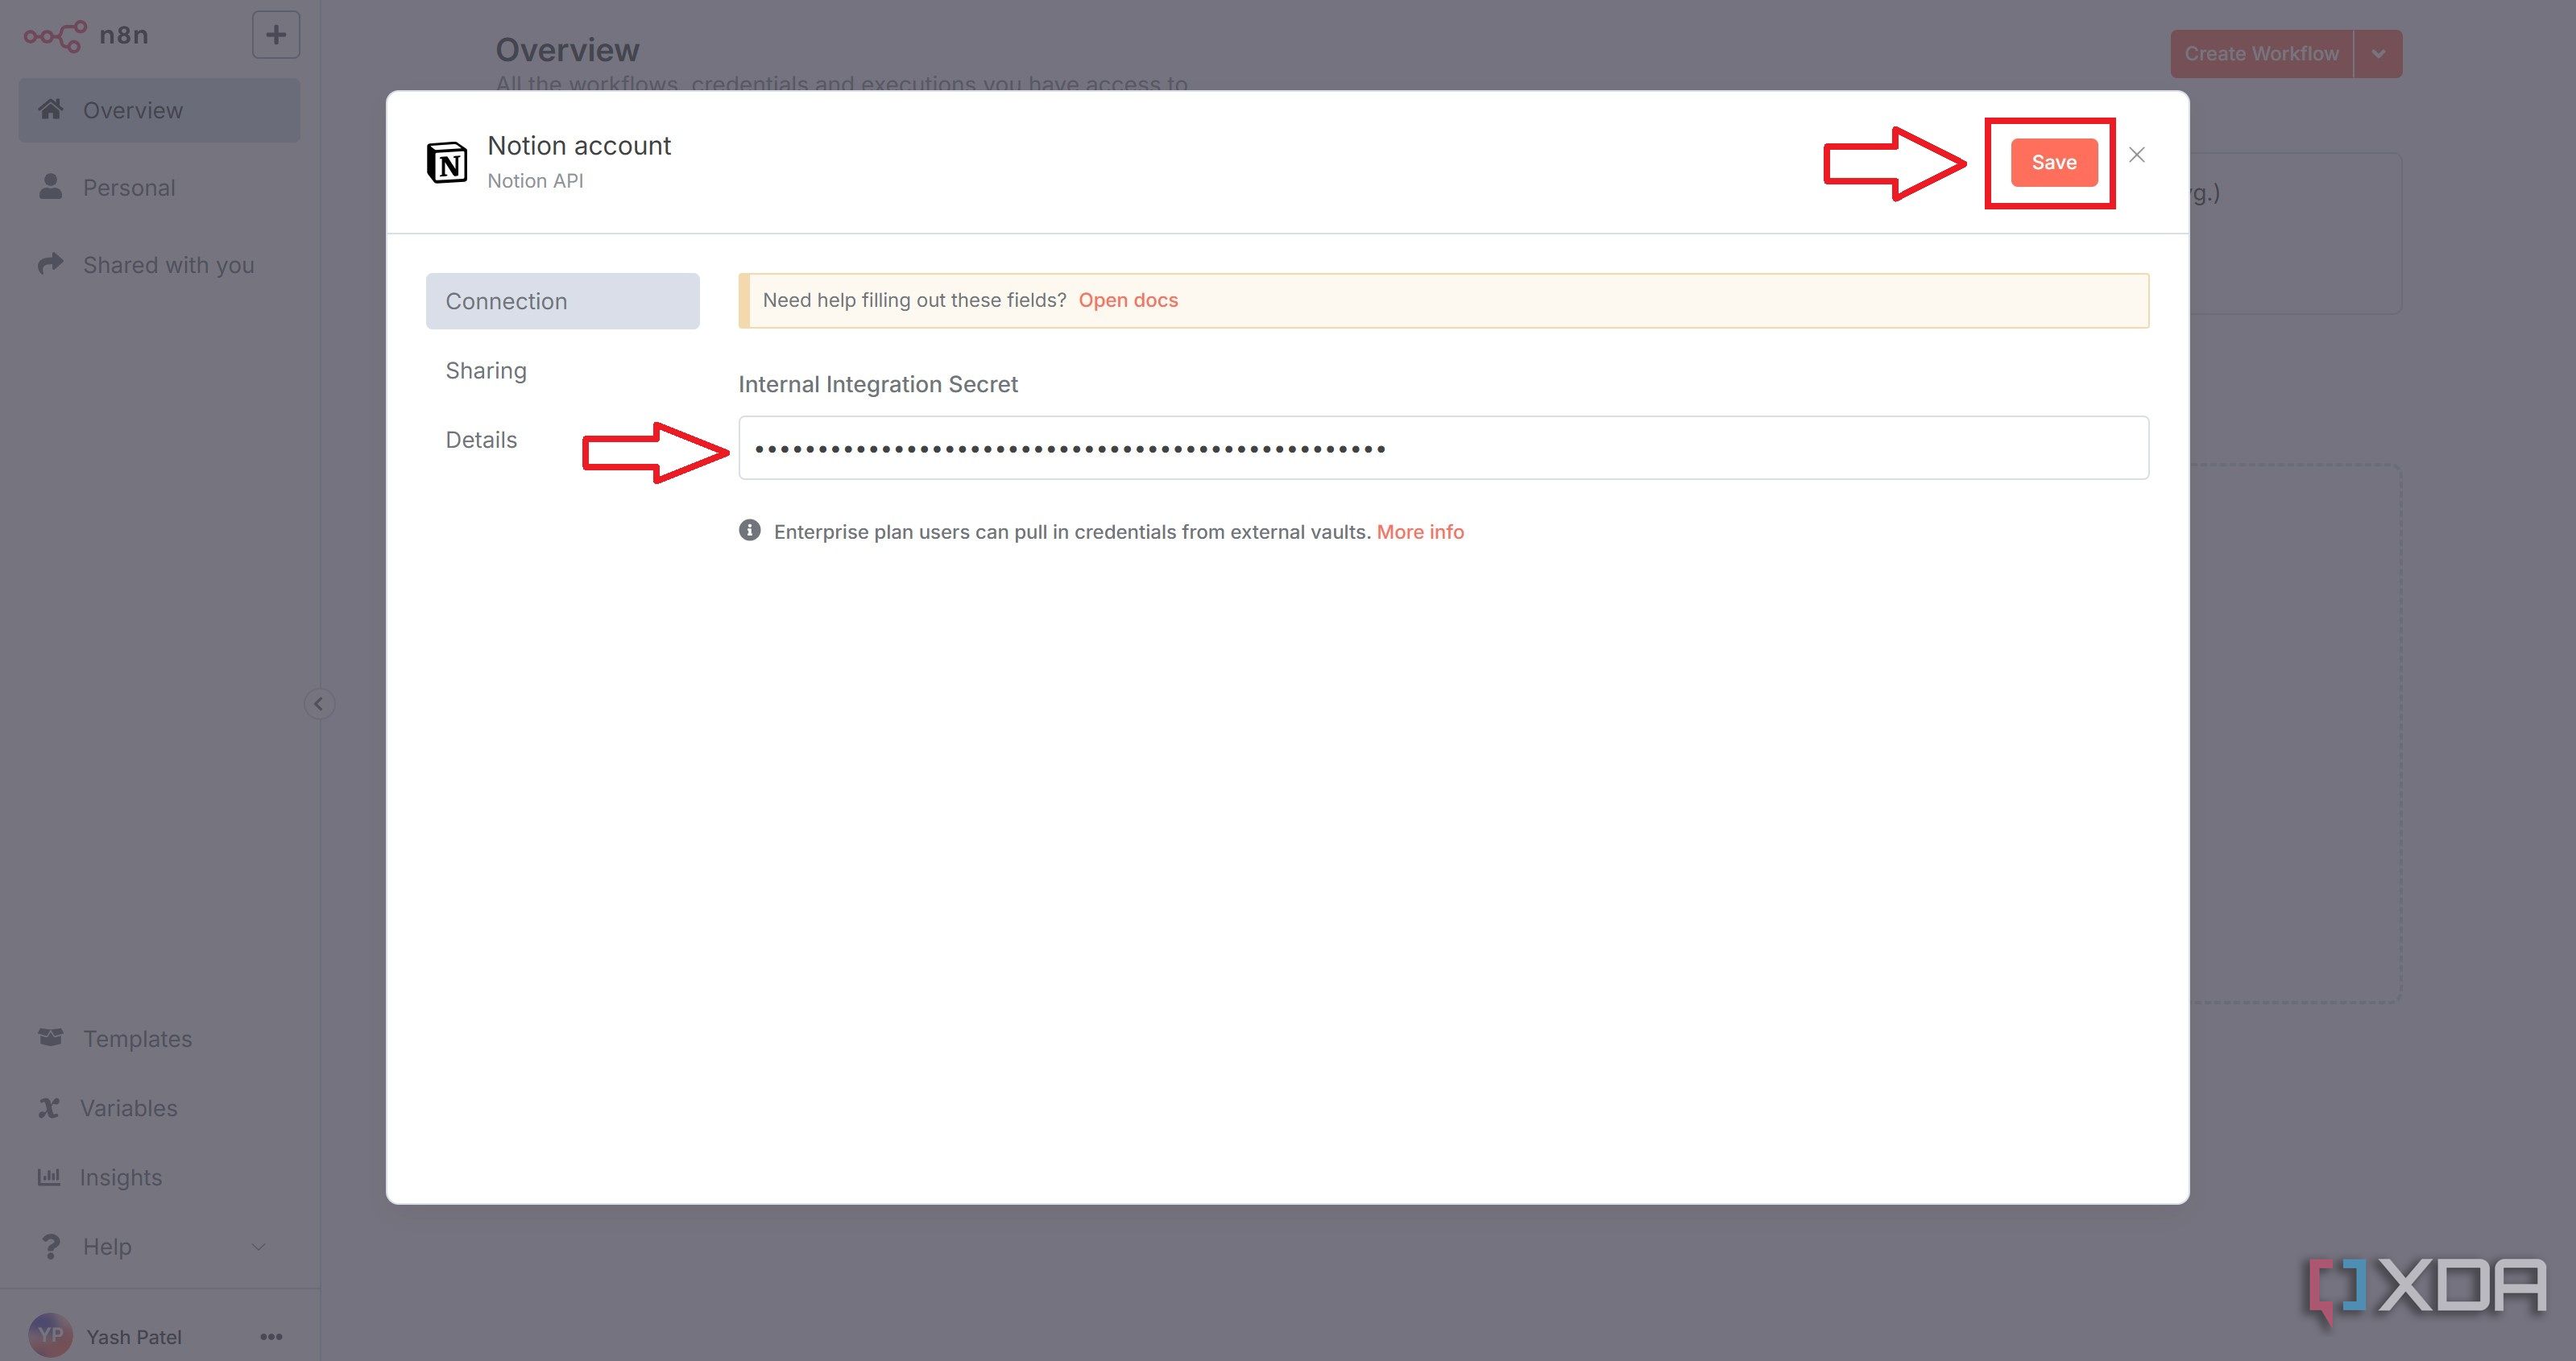Close the Notion account dialog
The width and height of the screenshot is (2576, 1361).
[x=2137, y=154]
